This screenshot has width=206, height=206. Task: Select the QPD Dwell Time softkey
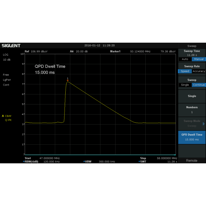point(192,137)
